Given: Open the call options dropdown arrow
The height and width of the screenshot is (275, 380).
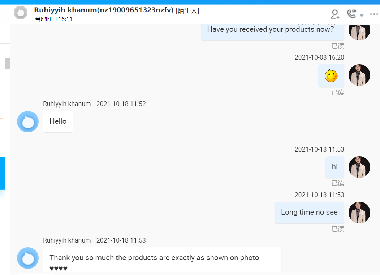Looking at the screenshot, I should [362, 16].
